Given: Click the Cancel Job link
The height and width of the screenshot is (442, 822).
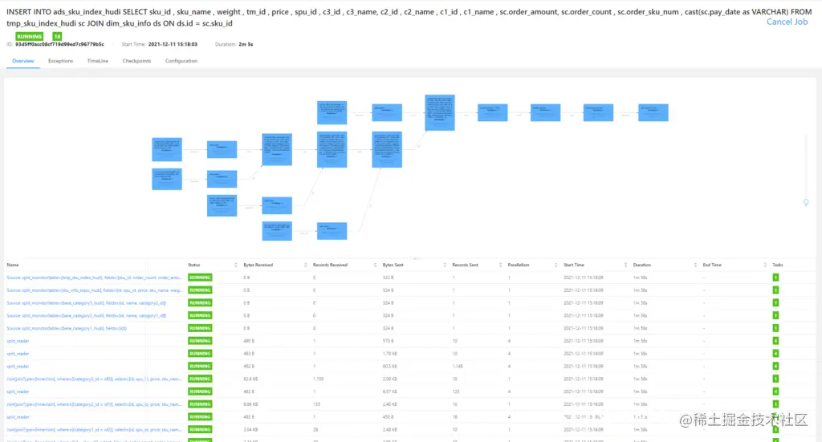Looking at the screenshot, I should tap(787, 22).
